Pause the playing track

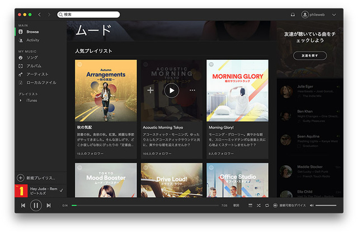[36, 206]
